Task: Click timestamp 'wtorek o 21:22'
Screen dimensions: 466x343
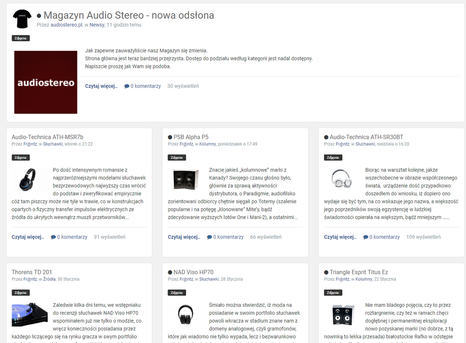Action: coord(79,144)
